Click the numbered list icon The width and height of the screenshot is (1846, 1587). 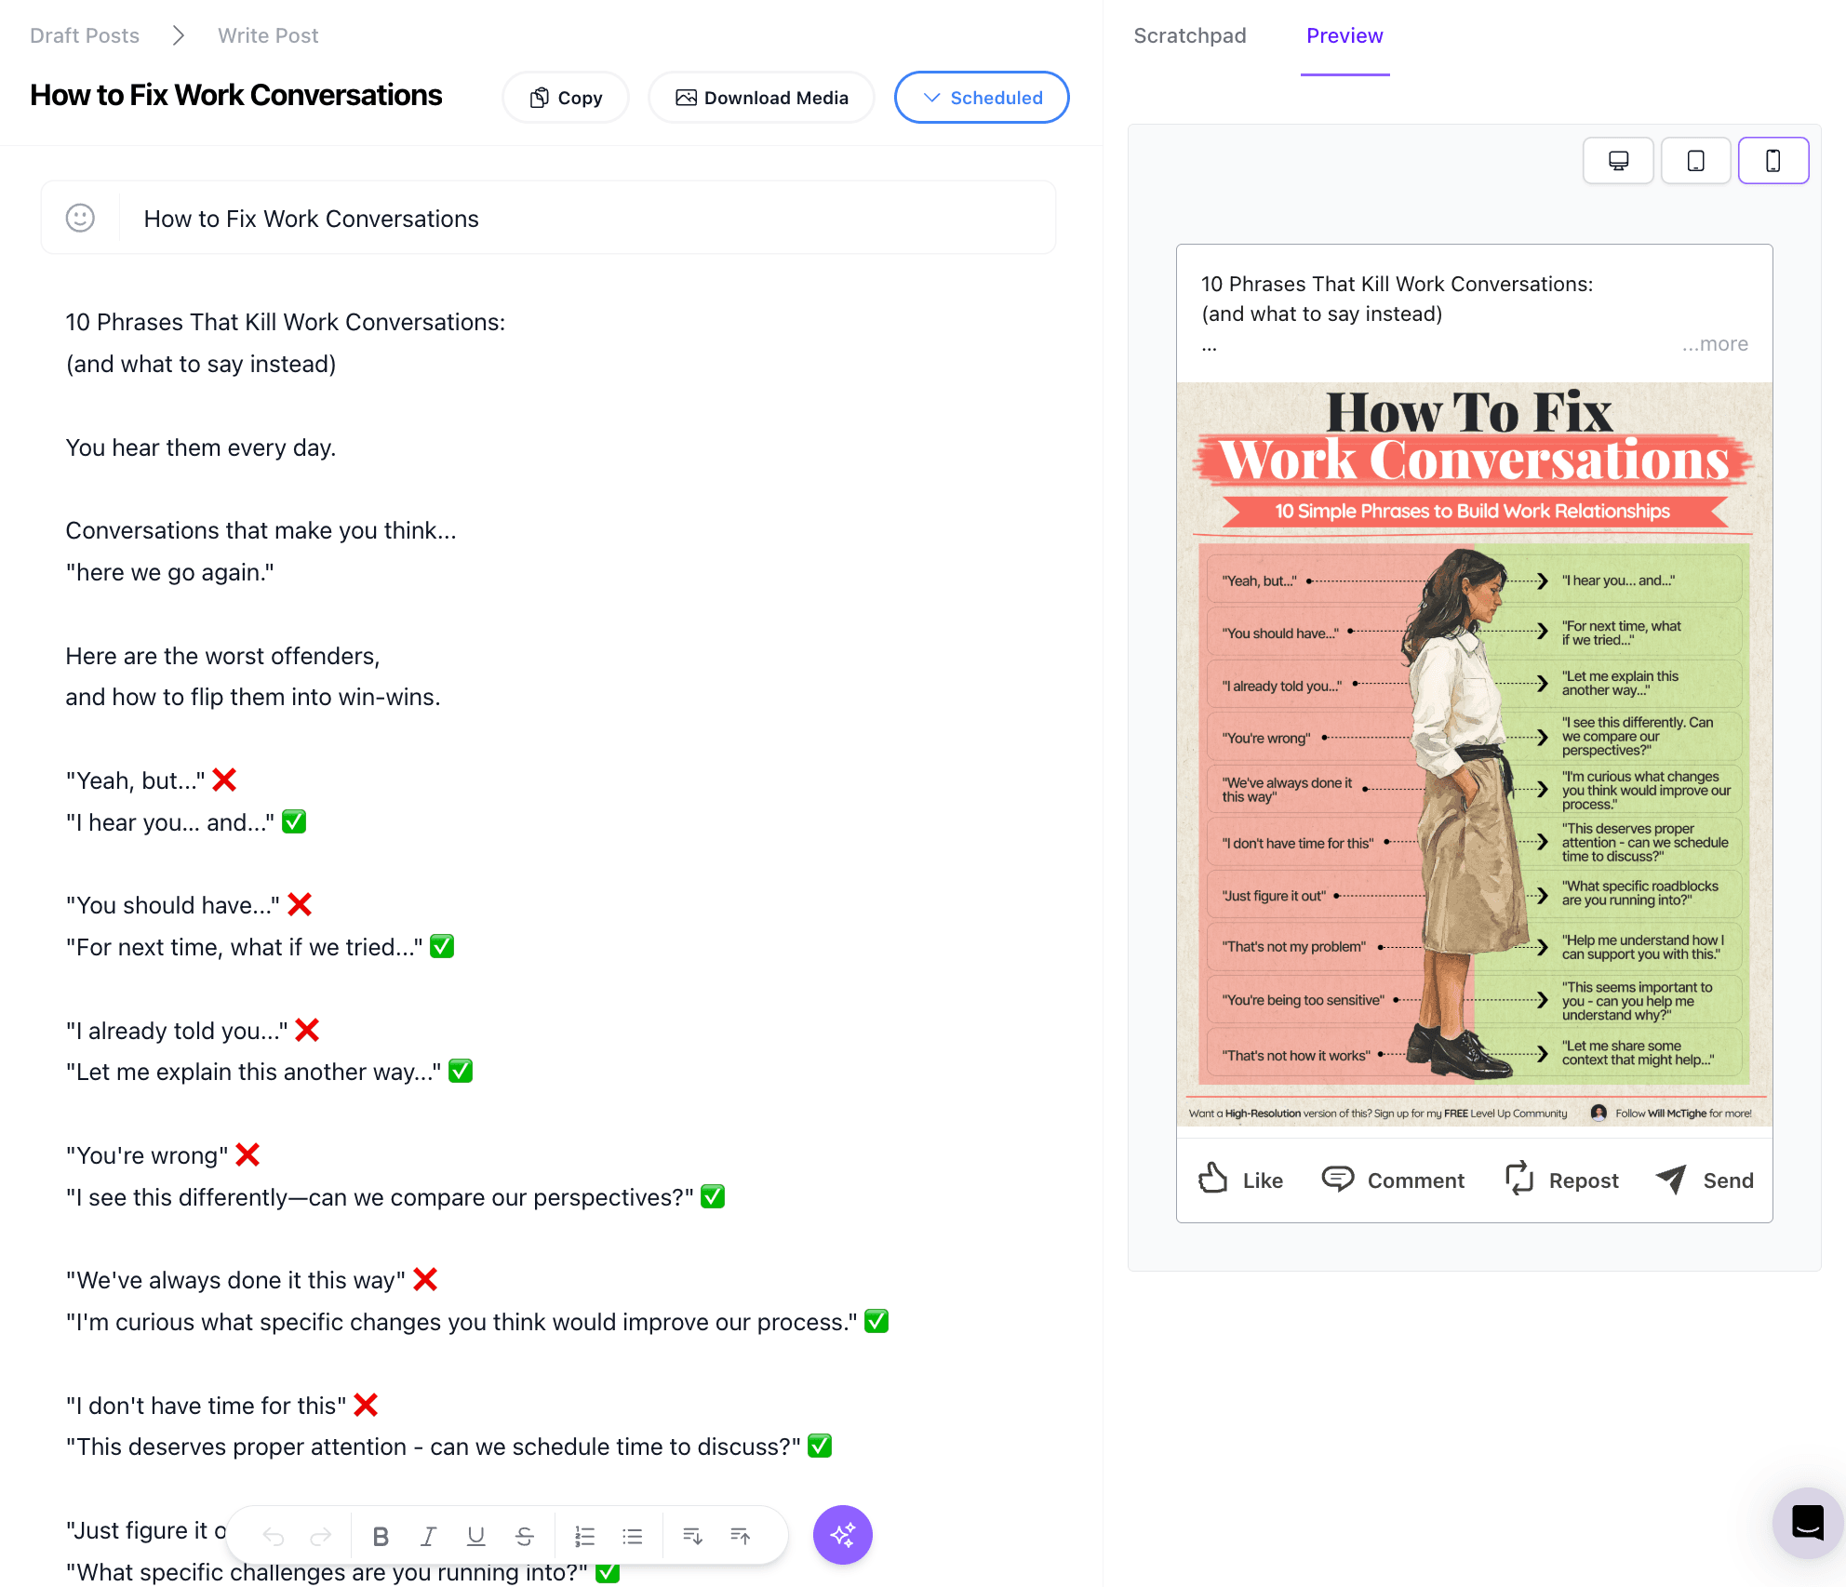[582, 1535]
